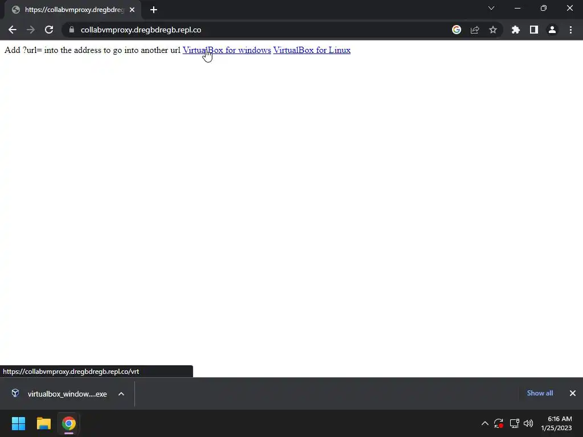Open the Google icon in the address bar
This screenshot has width=583, height=437.
pos(457,30)
